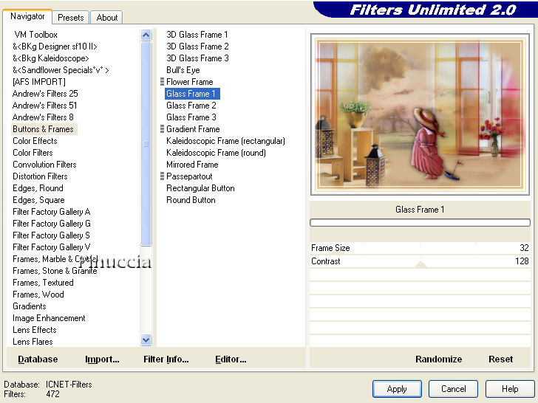Select Andrew's Filters 25 category
The width and height of the screenshot is (538, 403).
(45, 94)
